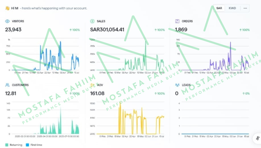Image resolution: width=261 pixels, height=148 pixels.
Task: Click the Visitors 100% increase indicator
Action: (x=74, y=30)
